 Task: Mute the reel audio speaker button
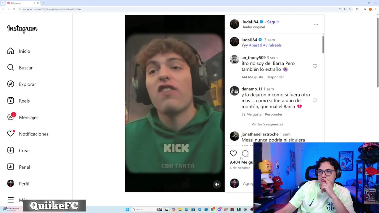coord(217,184)
